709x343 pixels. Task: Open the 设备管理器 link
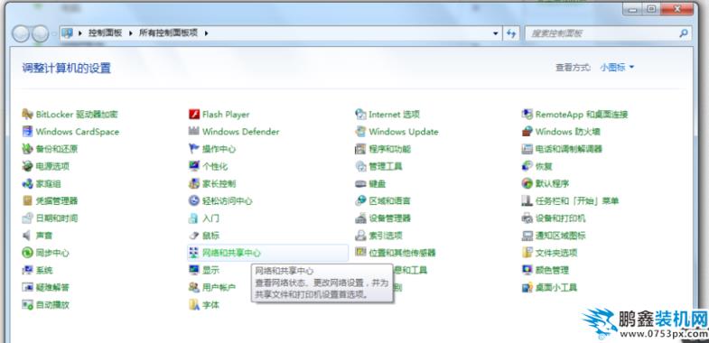click(x=389, y=218)
